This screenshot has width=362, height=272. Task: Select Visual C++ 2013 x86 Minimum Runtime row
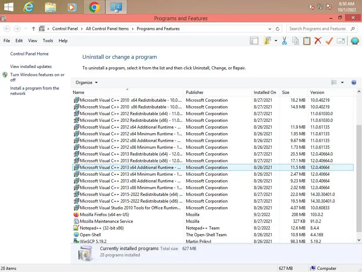tap(212, 188)
